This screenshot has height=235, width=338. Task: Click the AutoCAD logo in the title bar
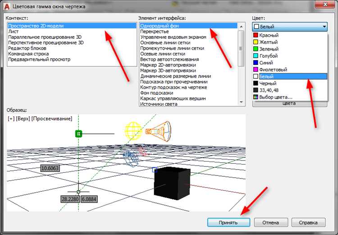(x=7, y=6)
